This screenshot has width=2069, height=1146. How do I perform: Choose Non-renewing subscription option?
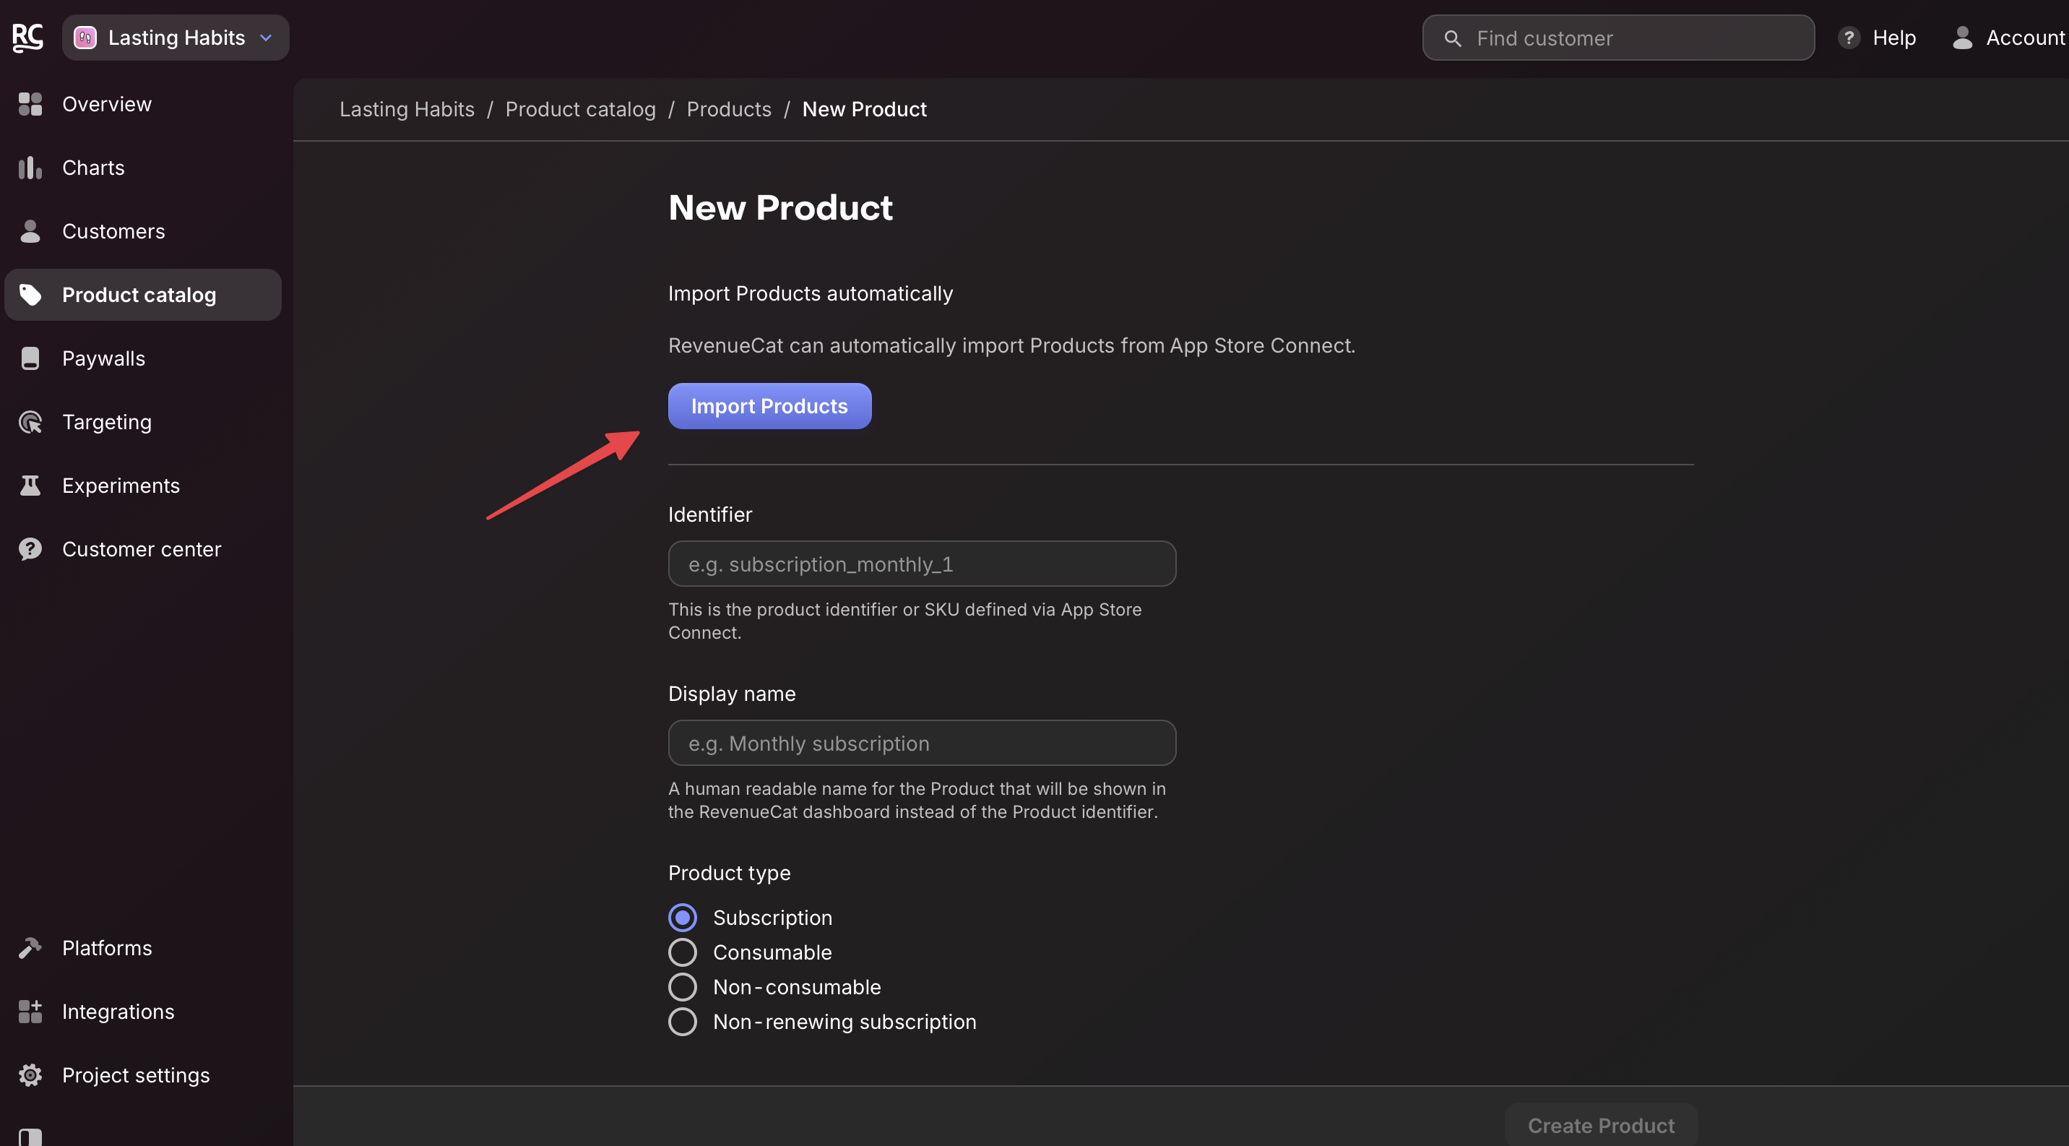[x=682, y=1022]
